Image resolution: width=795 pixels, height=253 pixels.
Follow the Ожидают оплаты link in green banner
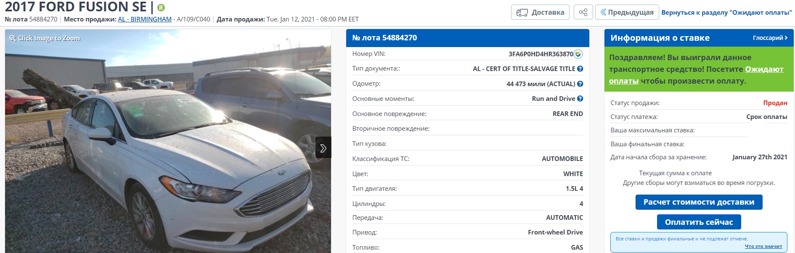[x=696, y=75]
